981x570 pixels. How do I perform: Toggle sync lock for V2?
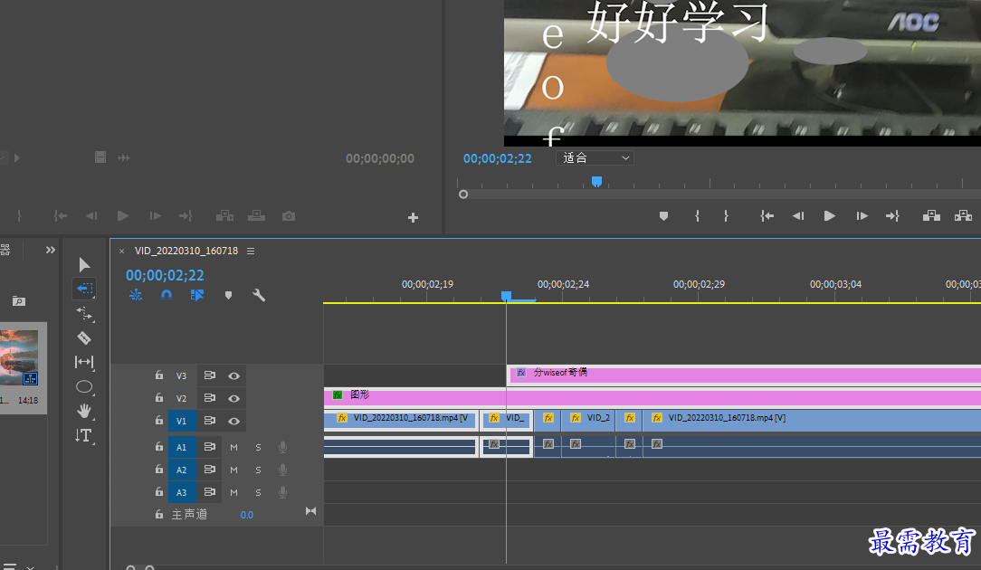pyautogui.click(x=210, y=398)
